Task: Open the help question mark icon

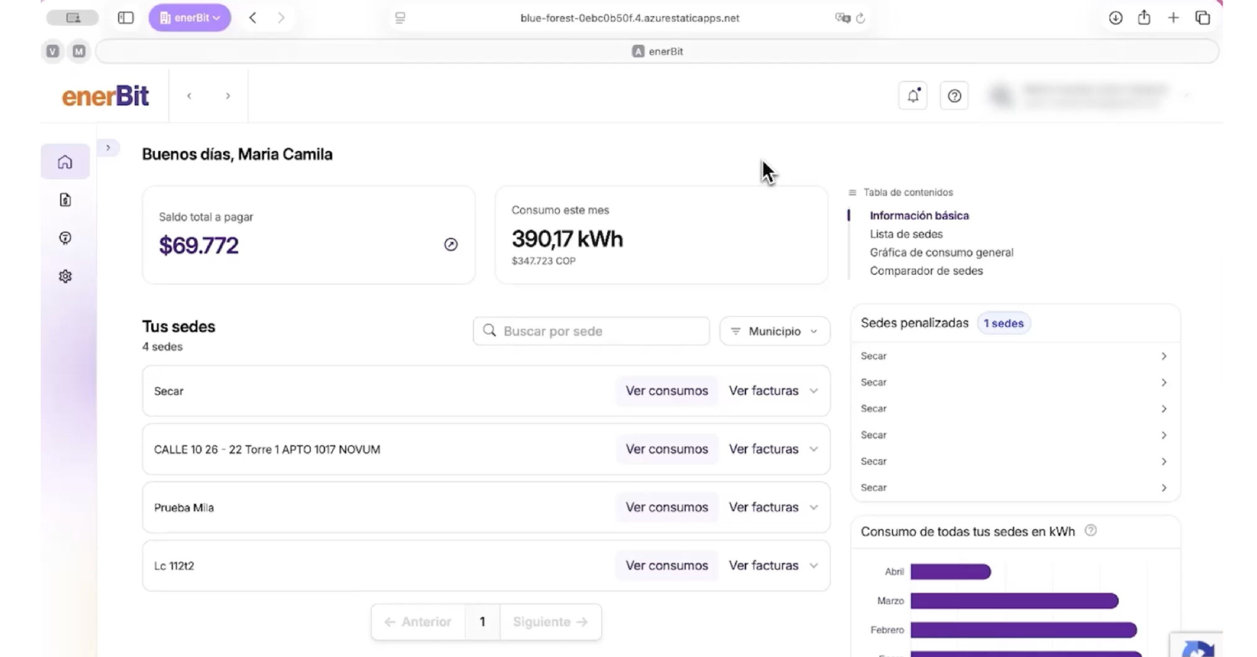Action: click(954, 96)
